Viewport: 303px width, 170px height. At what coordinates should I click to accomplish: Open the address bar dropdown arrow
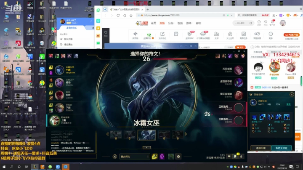(x=231, y=15)
